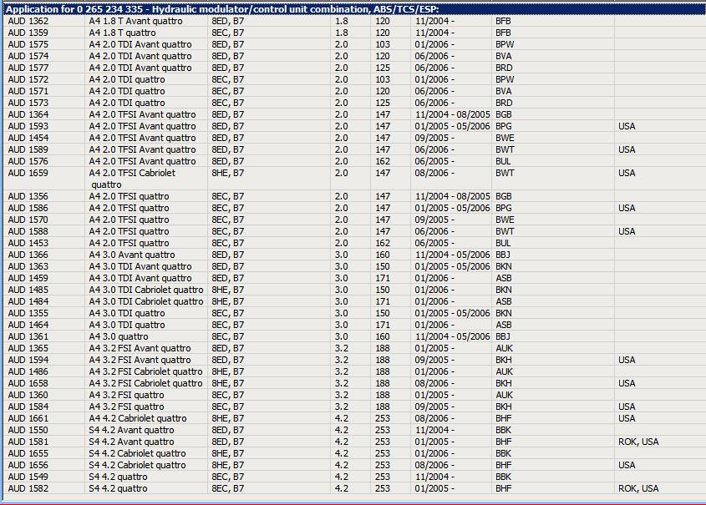Select the AUD 1362 row code
The image size is (706, 505).
[x=28, y=21]
